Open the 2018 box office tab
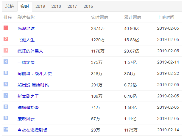This screenshot has height=136, width=184. click(x=56, y=6)
